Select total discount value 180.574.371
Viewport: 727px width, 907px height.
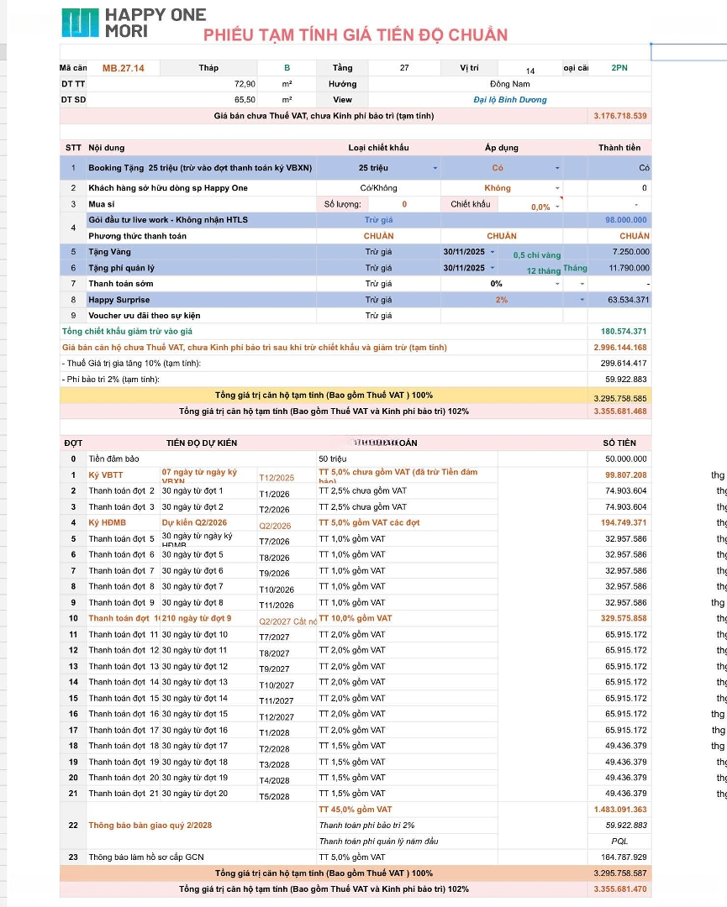(x=619, y=332)
